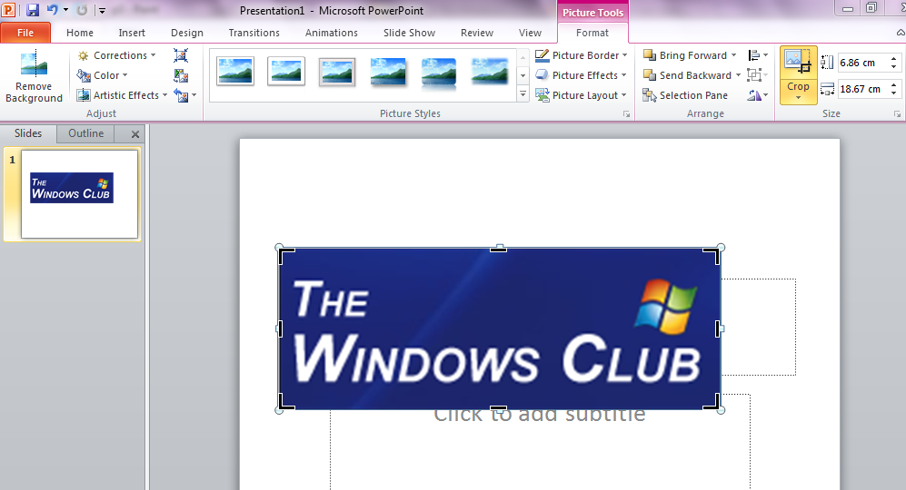Open the Customize Quick Access Toolbar dropdown
Image resolution: width=906 pixels, height=490 pixels.
click(x=102, y=10)
